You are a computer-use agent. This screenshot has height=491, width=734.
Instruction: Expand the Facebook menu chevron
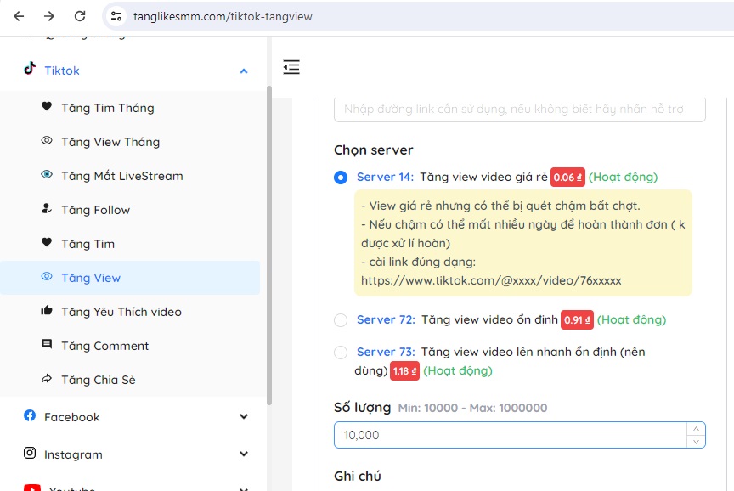click(244, 416)
